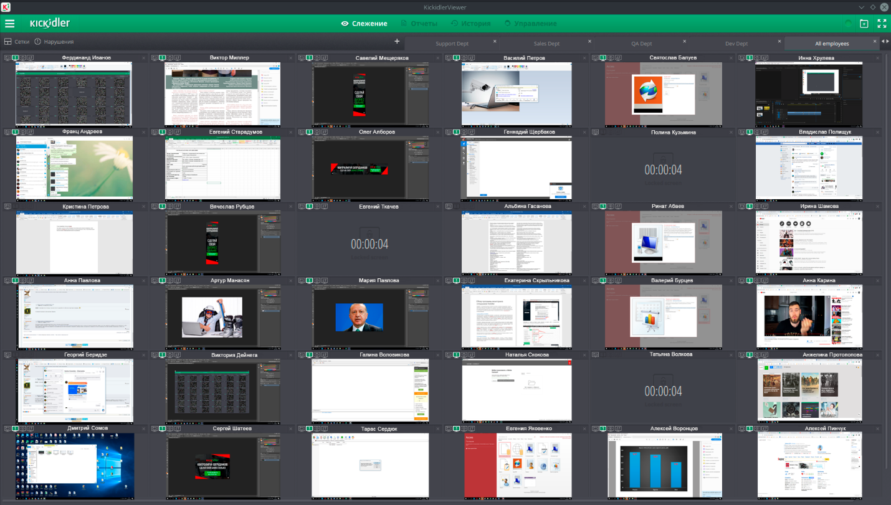Open the История history section
Image resolution: width=891 pixels, height=505 pixels.
[x=470, y=24]
